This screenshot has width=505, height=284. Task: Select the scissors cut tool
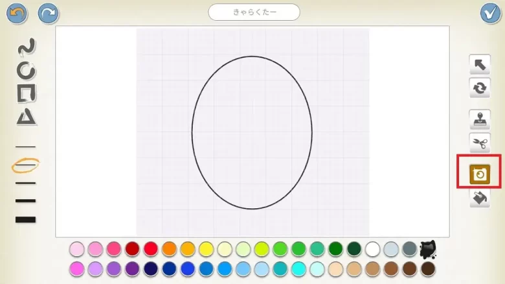[x=479, y=143]
